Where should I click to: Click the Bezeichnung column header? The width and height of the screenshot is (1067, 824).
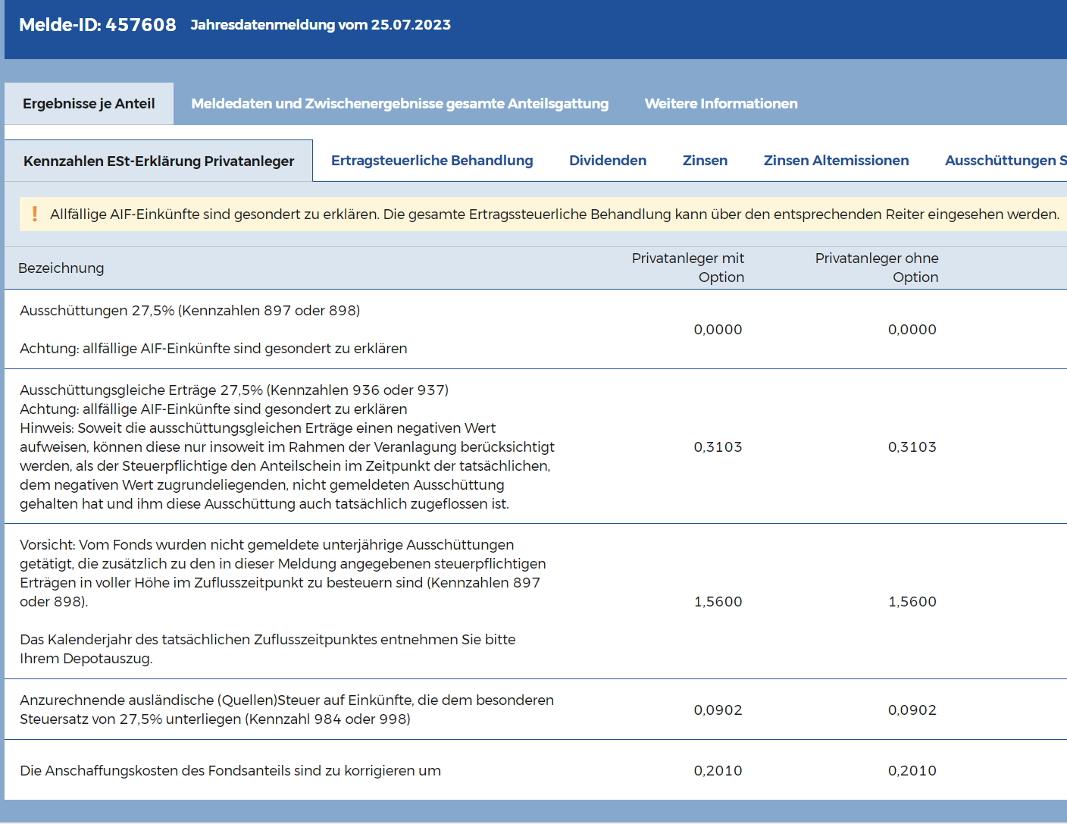(x=61, y=268)
